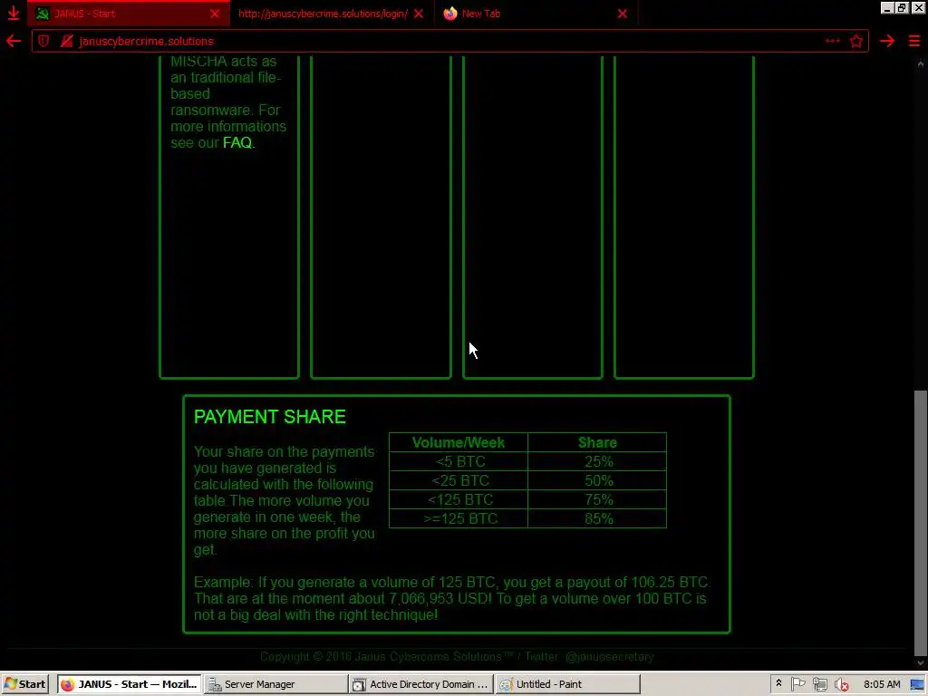Click the insecure connection lock icon
The width and height of the screenshot is (928, 696).
(x=67, y=41)
